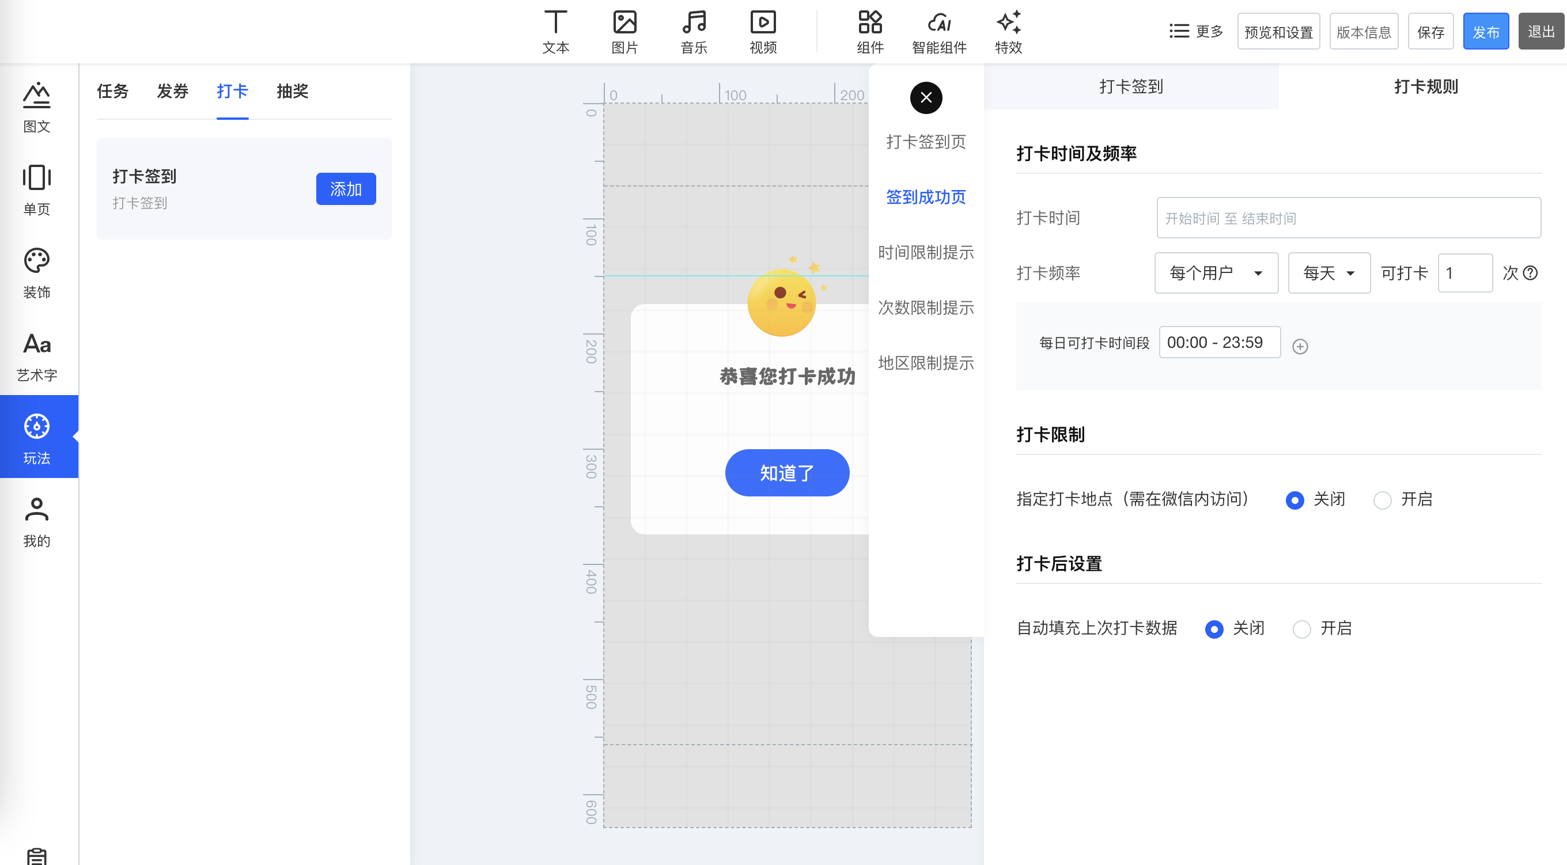Click the 发布 publish button
Image resolution: width=1567 pixels, height=865 pixels.
coord(1486,32)
